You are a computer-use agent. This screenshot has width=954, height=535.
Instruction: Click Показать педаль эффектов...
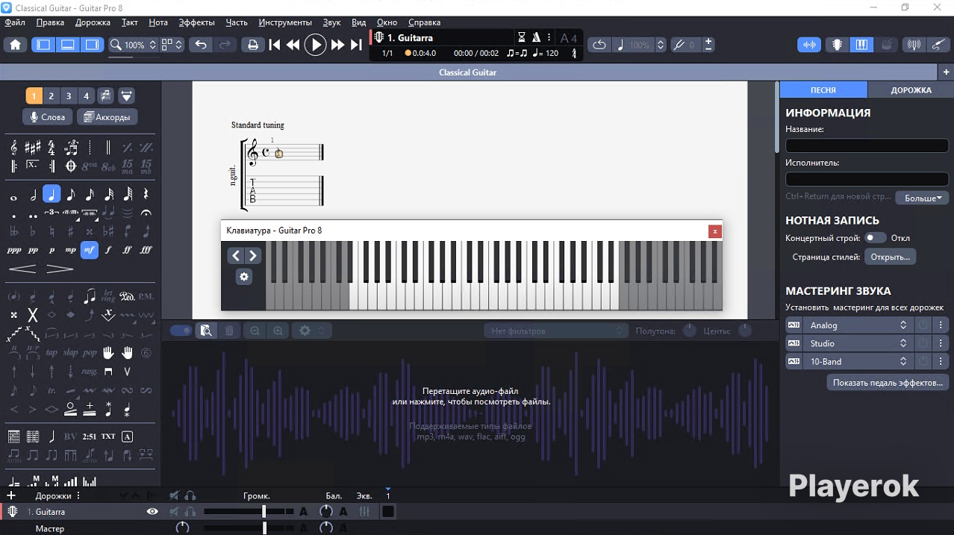pyautogui.click(x=888, y=383)
